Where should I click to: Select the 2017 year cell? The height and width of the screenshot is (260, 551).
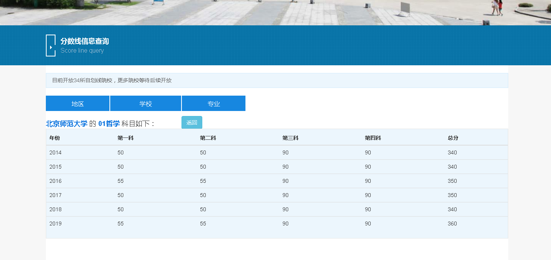pos(55,195)
